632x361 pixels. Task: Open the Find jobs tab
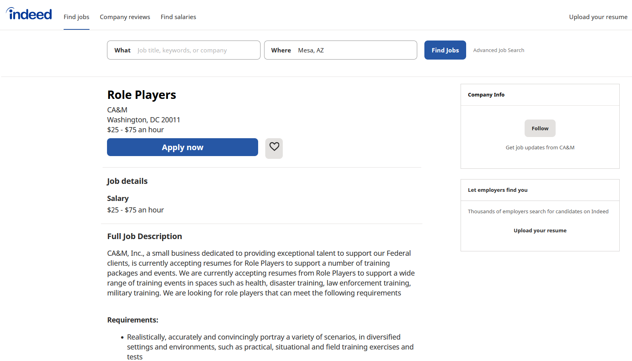[76, 17]
